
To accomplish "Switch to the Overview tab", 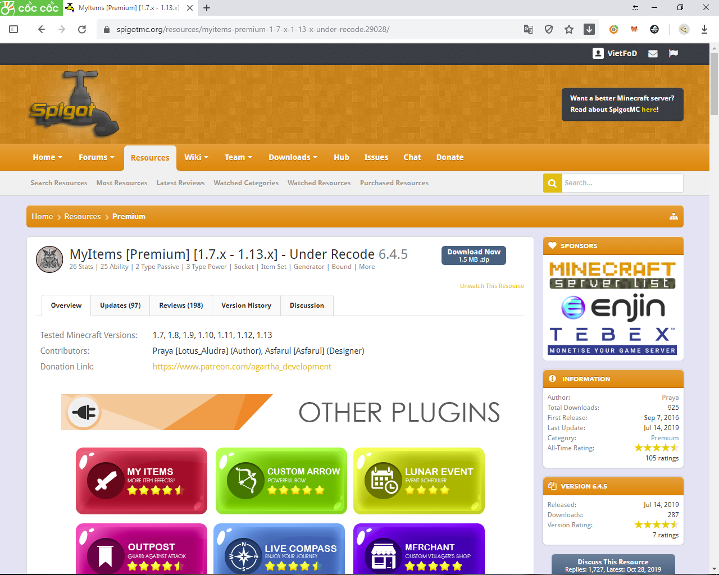I will (x=66, y=305).
